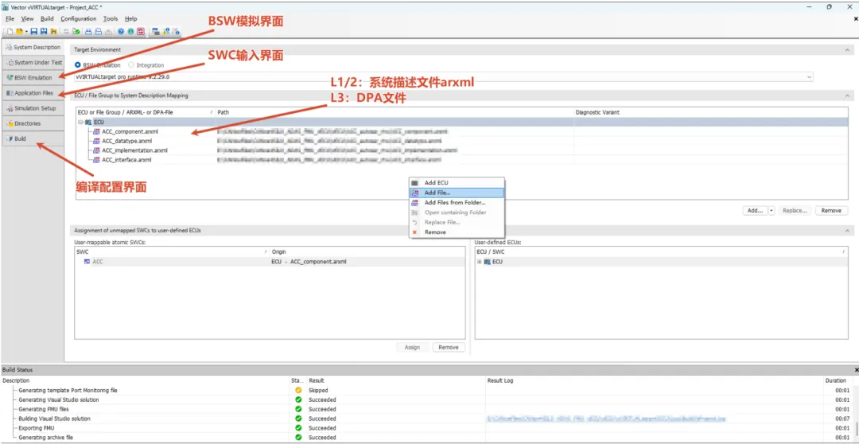Collapse ECU / File Group Mapping section

point(848,95)
